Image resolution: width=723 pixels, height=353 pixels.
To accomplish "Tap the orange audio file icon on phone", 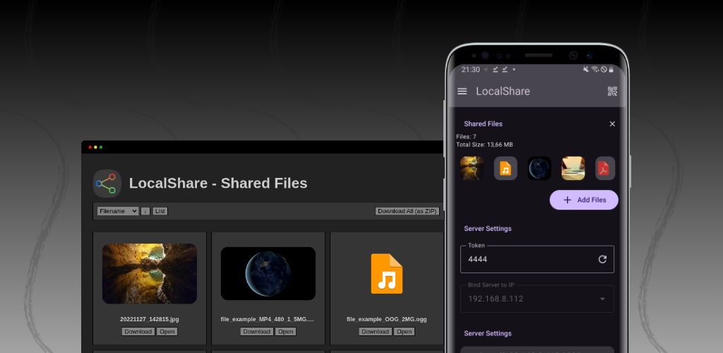I will tap(506, 168).
